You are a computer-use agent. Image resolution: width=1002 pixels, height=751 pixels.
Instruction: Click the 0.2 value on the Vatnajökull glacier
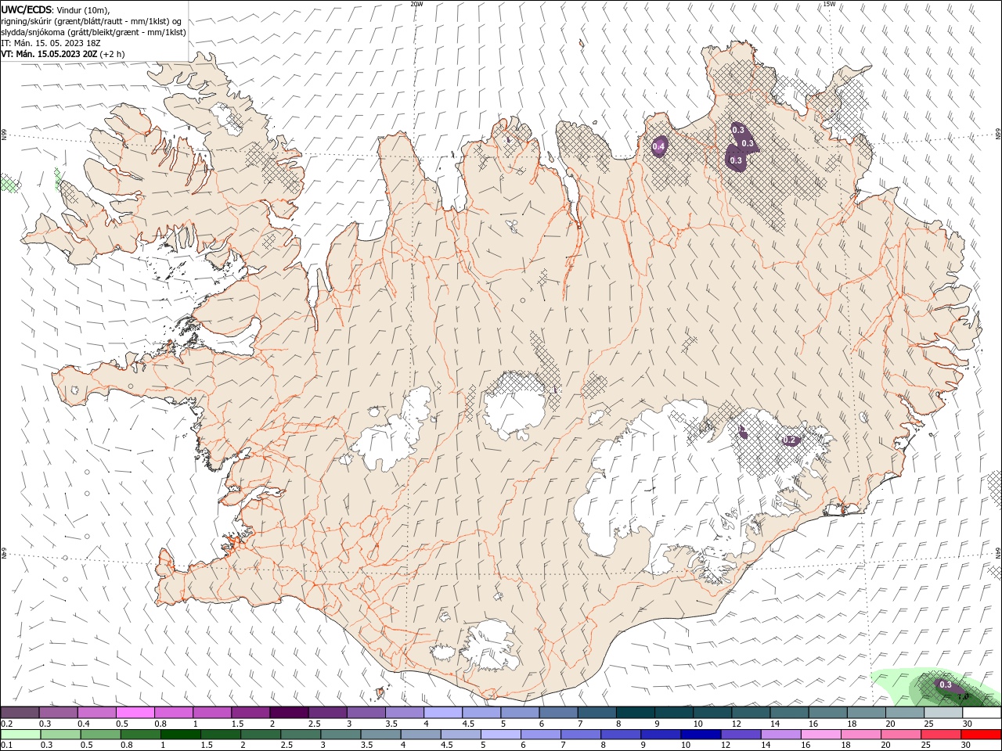[x=790, y=440]
